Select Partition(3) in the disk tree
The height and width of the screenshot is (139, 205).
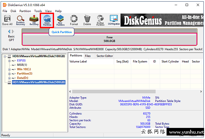click(x=24, y=73)
